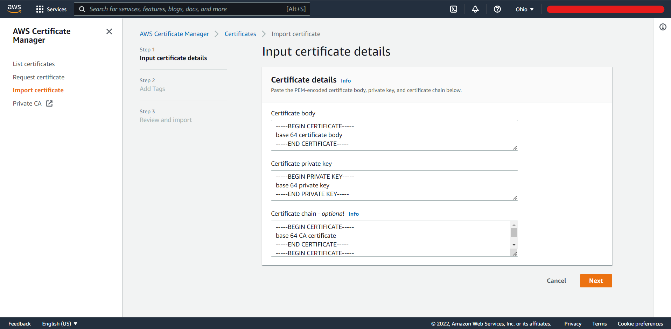Click Certificates breadcrumb link
The width and height of the screenshot is (671, 329).
click(x=240, y=34)
